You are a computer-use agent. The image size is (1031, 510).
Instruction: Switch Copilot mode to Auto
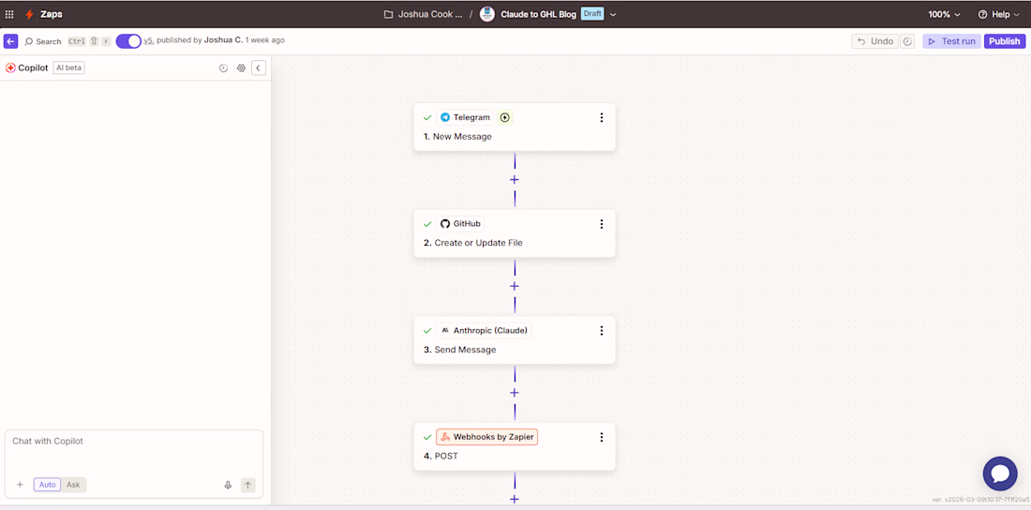47,485
